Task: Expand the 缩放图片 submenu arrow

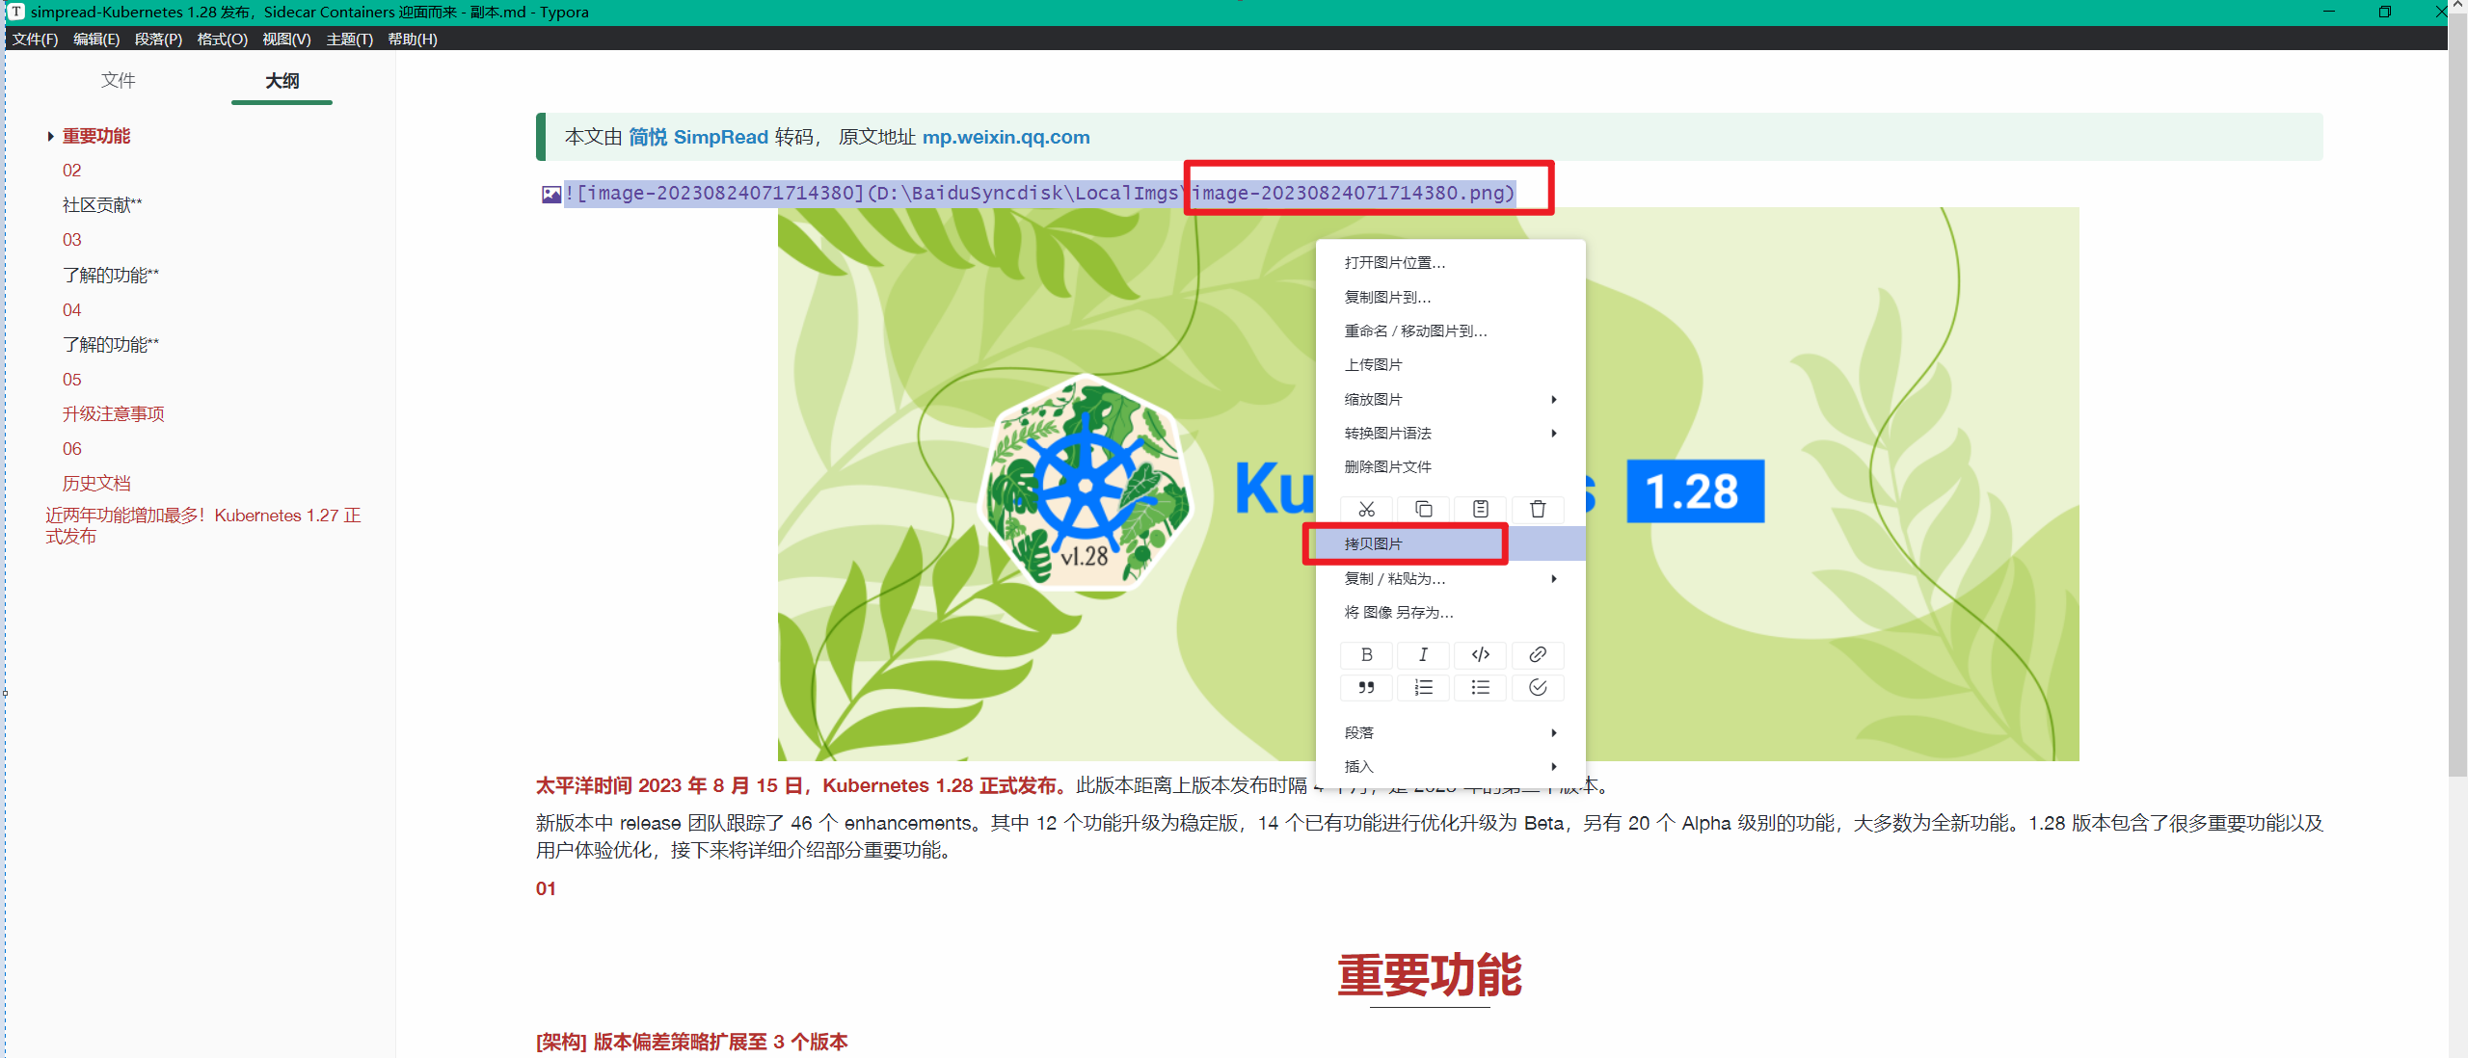Action: (x=1554, y=399)
